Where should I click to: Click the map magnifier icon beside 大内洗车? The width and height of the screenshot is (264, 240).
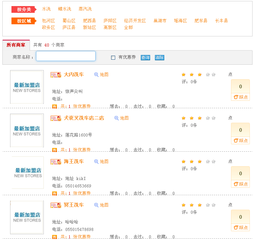pyautogui.click(x=96, y=75)
